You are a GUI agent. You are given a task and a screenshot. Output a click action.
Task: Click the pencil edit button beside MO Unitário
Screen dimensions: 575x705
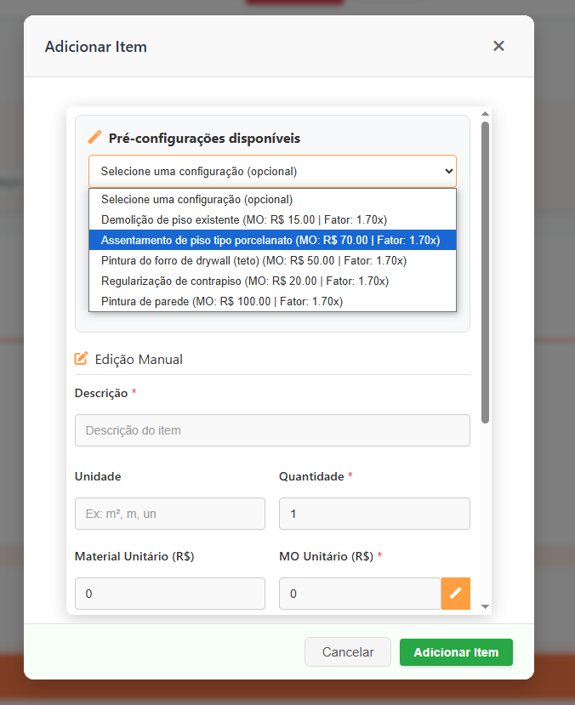(x=456, y=593)
